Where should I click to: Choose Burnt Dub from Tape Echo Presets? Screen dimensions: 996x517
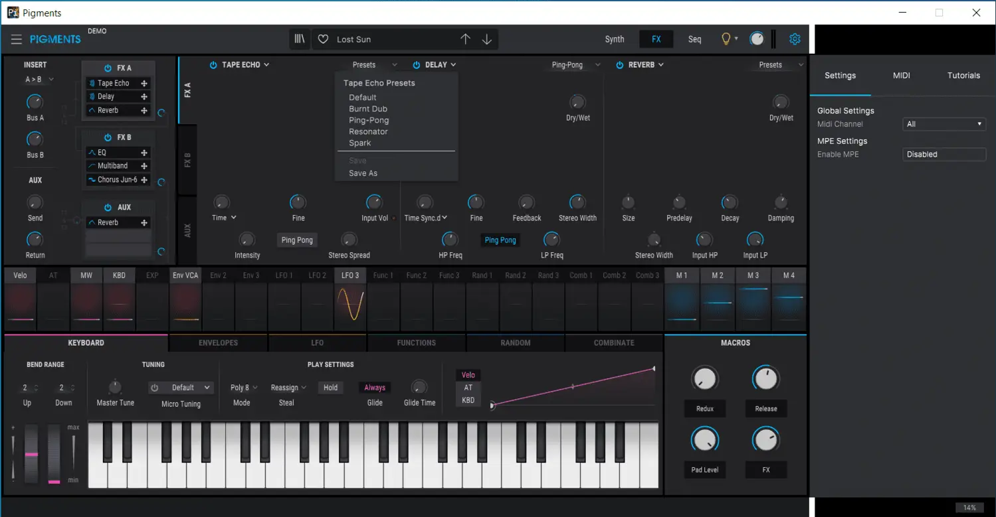click(x=368, y=109)
